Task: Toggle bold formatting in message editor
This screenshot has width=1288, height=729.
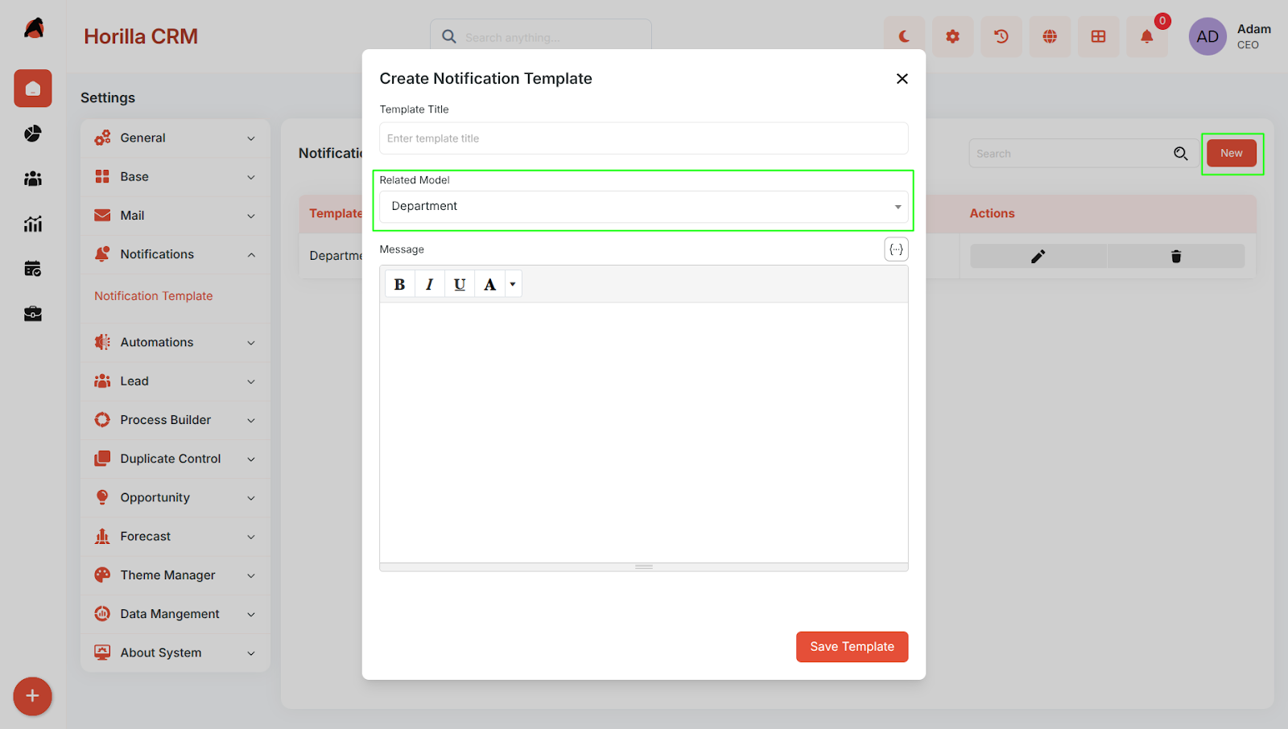Action: (x=400, y=284)
